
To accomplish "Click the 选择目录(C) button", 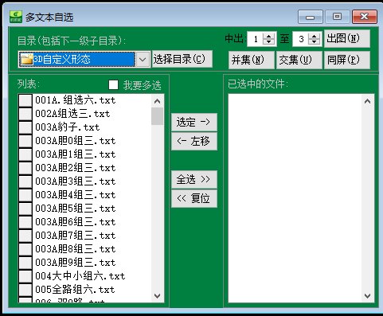I will point(182,59).
